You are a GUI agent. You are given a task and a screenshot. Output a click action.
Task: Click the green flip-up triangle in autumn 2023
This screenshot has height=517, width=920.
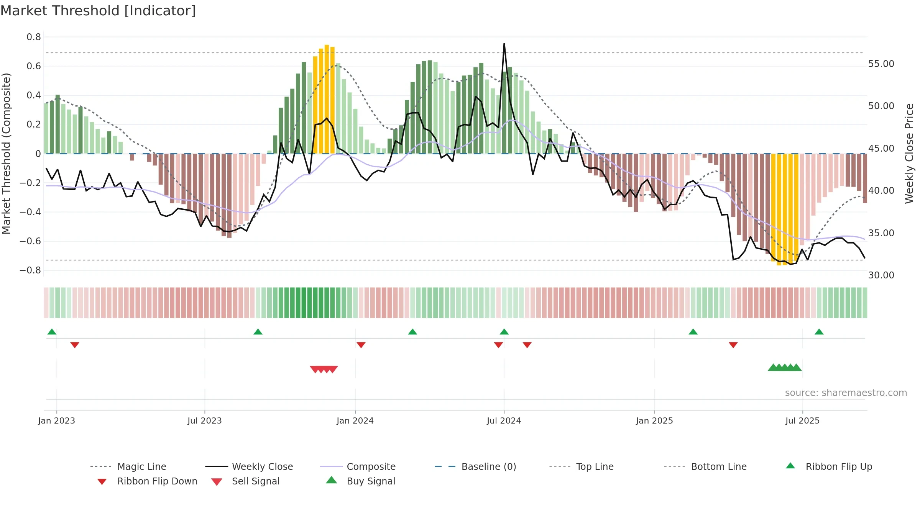[258, 332]
